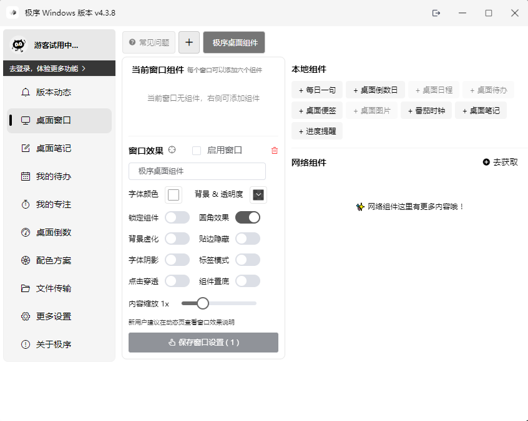The height and width of the screenshot is (421, 528).
Task: Toggle the 锁定组件 switch
Action: coord(177,217)
